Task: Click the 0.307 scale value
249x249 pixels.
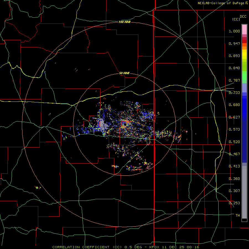Action: 234,191
